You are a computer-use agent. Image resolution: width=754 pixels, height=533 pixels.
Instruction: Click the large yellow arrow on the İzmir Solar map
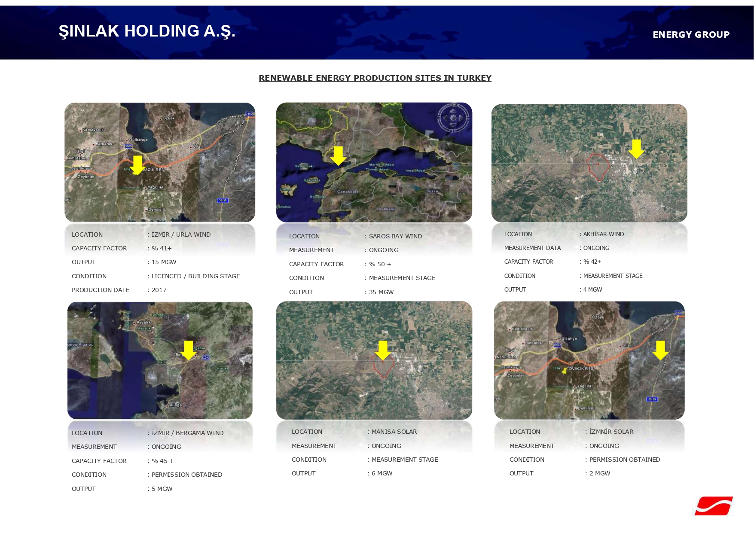tap(660, 350)
